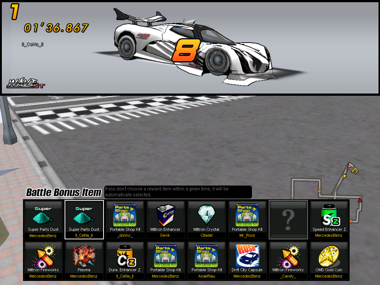Click the Battle Bonus Item heading
Image resolution: width=380 pixels, height=285 pixels.
[63, 193]
